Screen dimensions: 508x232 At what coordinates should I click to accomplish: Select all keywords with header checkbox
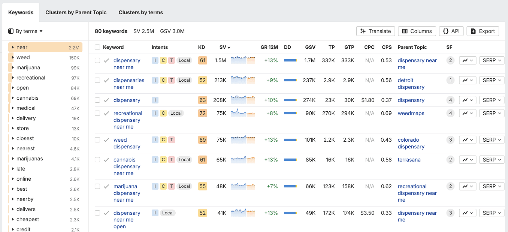click(x=97, y=47)
